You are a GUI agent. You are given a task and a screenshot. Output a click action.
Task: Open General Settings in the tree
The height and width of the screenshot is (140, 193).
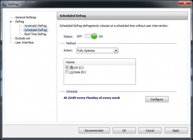(x=26, y=17)
